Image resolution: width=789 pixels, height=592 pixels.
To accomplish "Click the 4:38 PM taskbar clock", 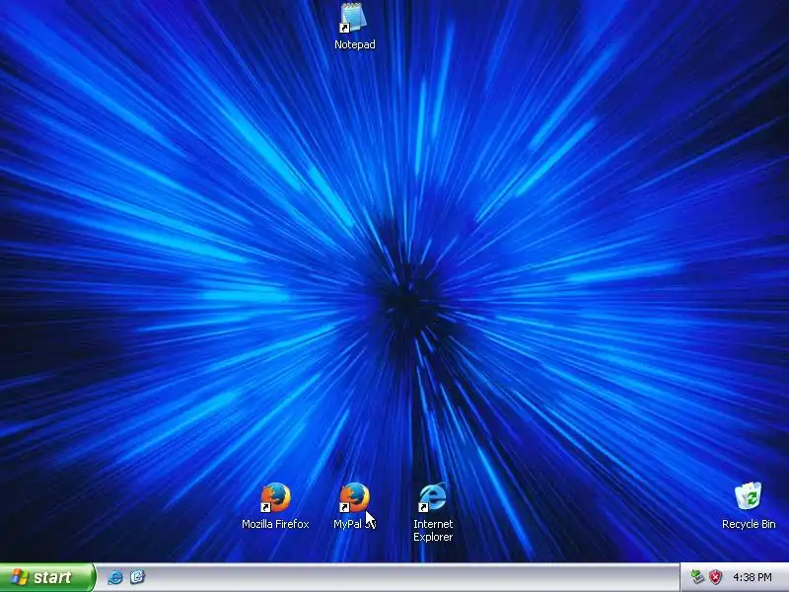I will (x=753, y=577).
